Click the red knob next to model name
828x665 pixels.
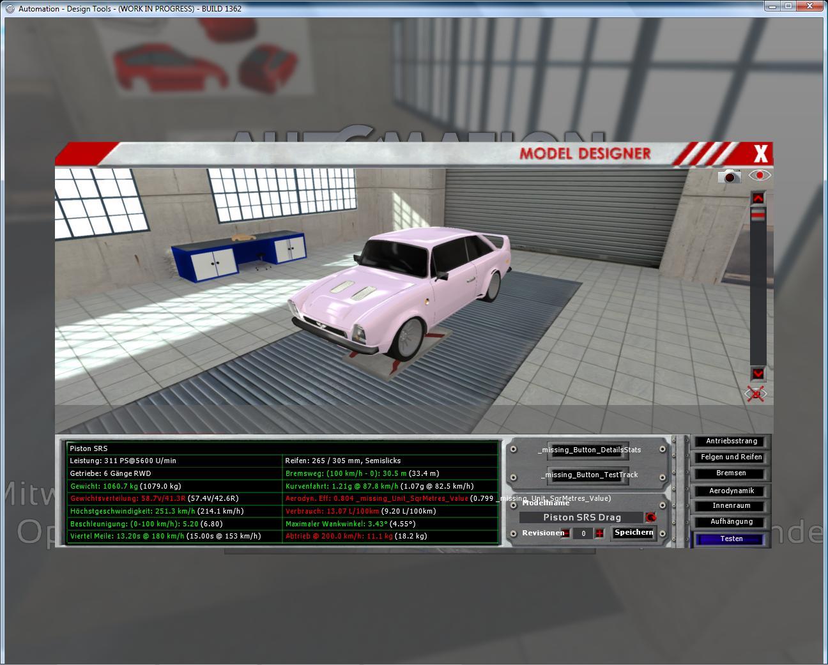pos(651,517)
